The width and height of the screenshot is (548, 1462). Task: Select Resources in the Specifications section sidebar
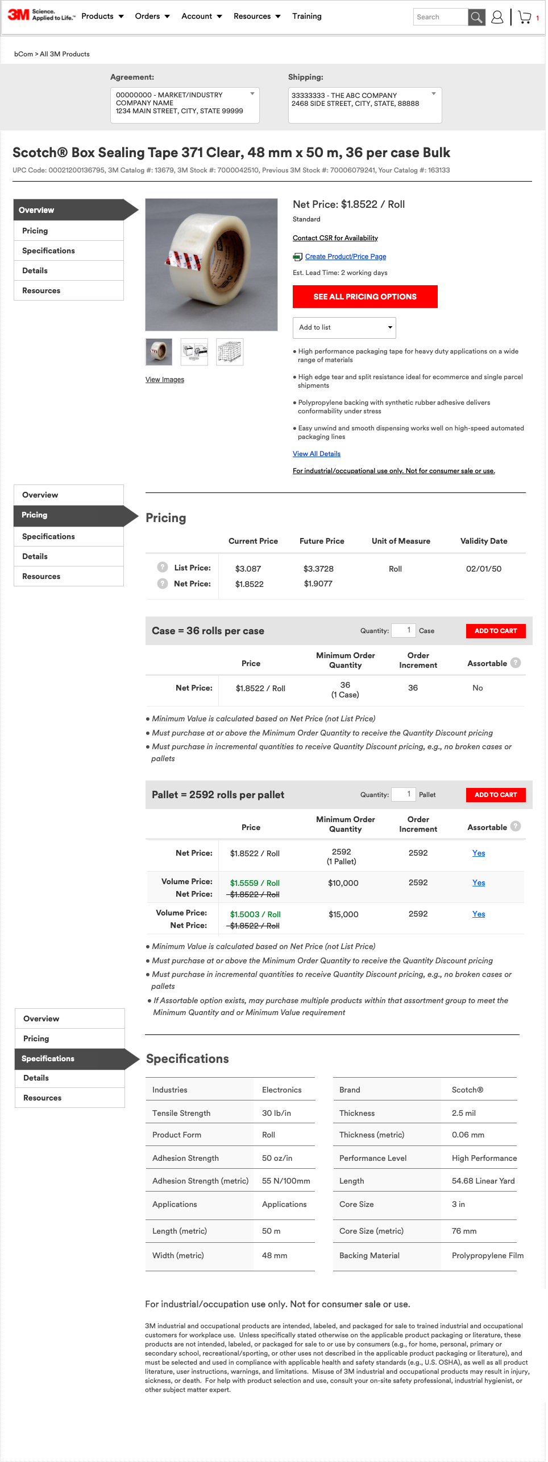click(x=70, y=1098)
